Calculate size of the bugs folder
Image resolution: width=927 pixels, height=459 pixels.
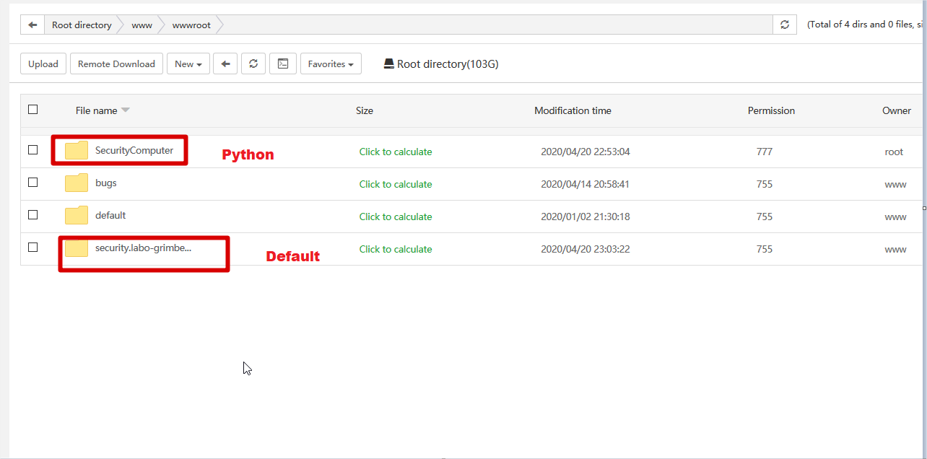(x=396, y=184)
